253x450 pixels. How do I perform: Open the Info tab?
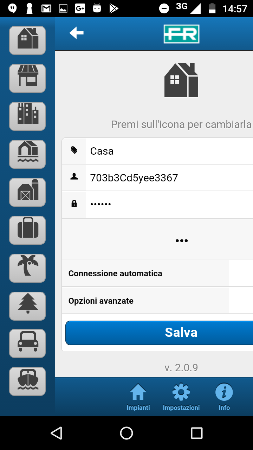pyautogui.click(x=224, y=397)
